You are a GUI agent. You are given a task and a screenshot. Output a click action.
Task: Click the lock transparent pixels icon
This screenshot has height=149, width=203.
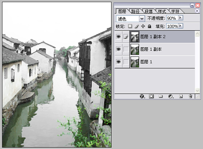(130, 26)
